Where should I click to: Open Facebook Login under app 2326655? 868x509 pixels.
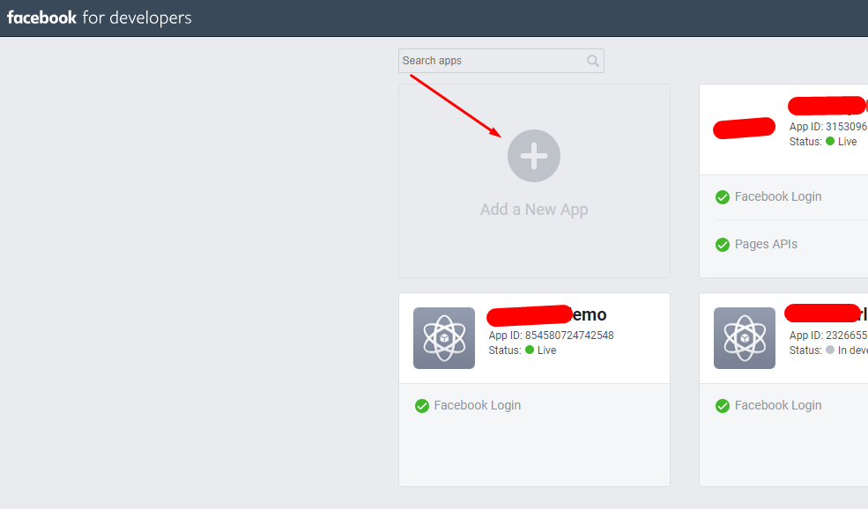tap(778, 406)
